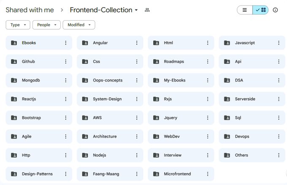Open the Type filter dropdown
287x185 pixels.
(x=18, y=25)
